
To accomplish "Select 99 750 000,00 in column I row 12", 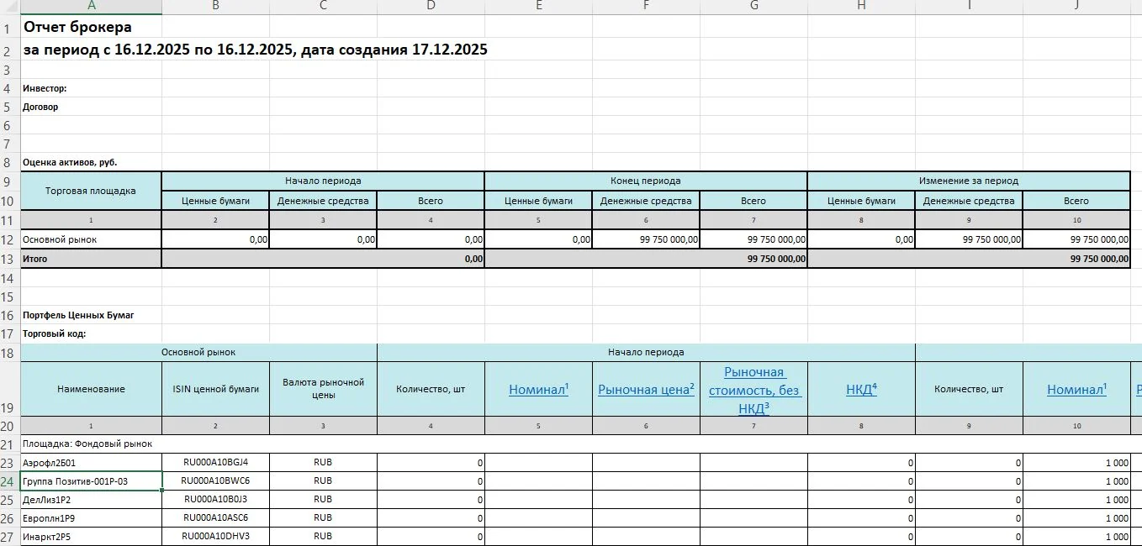I will tap(969, 239).
